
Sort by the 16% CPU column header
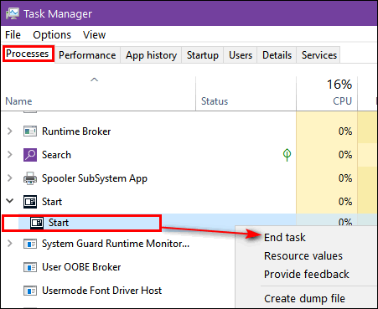[327, 94]
